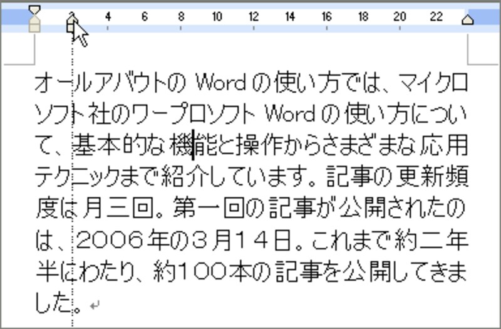Click the text わたり in the seventh line
The width and height of the screenshot is (501, 329).
pos(107,272)
